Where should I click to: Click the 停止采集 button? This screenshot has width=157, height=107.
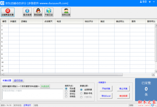pyautogui.click(x=123, y=89)
